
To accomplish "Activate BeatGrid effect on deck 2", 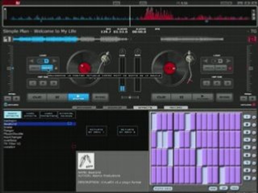I will (x=127, y=131).
